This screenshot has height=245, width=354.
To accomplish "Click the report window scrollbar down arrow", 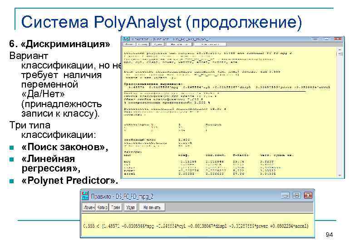I will coord(340,175).
